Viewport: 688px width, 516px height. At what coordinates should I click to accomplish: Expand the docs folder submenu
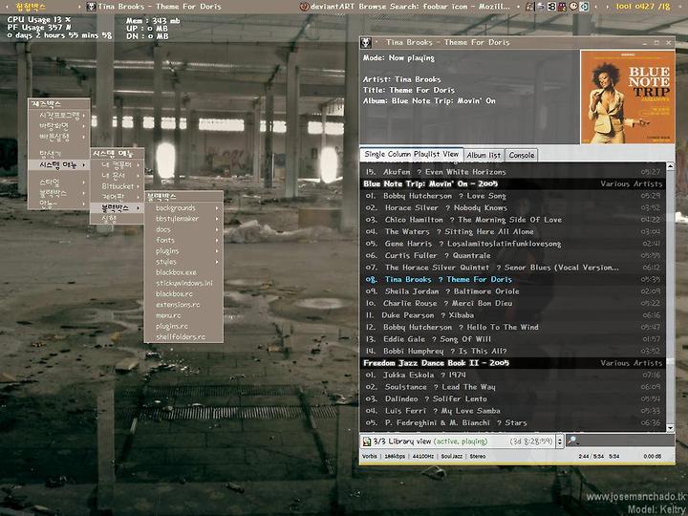click(183, 229)
